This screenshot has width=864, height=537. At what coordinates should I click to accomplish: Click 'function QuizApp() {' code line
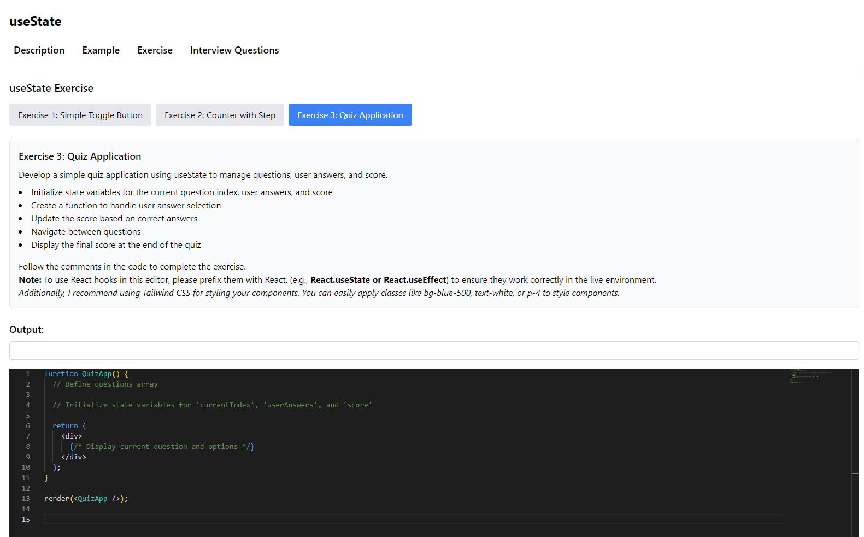click(86, 374)
